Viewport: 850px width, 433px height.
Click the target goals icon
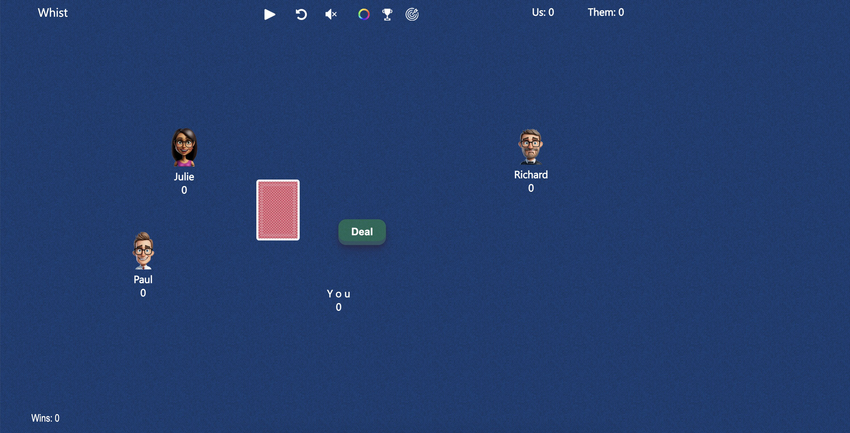pyautogui.click(x=412, y=14)
